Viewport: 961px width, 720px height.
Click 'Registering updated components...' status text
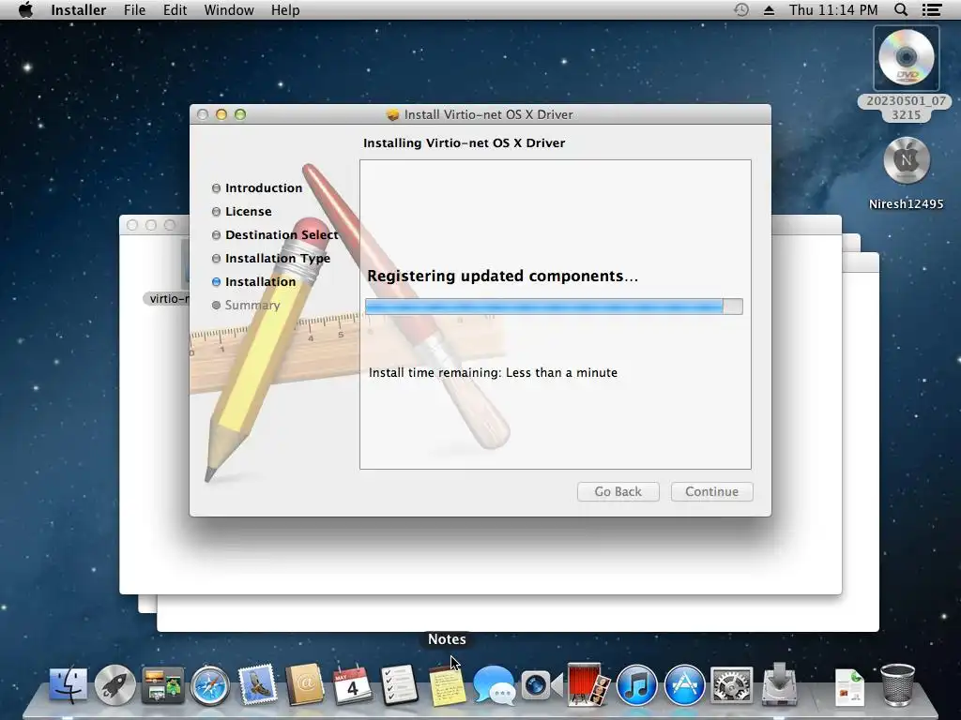tap(503, 277)
